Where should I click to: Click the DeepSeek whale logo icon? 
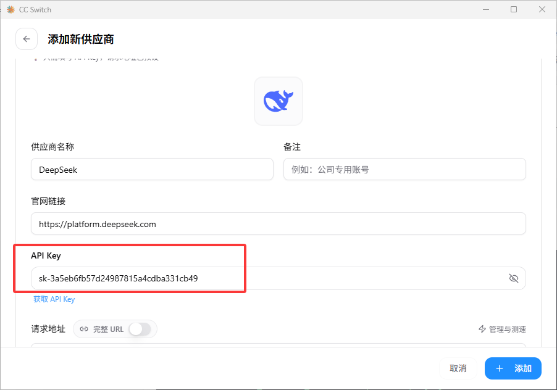tap(278, 101)
